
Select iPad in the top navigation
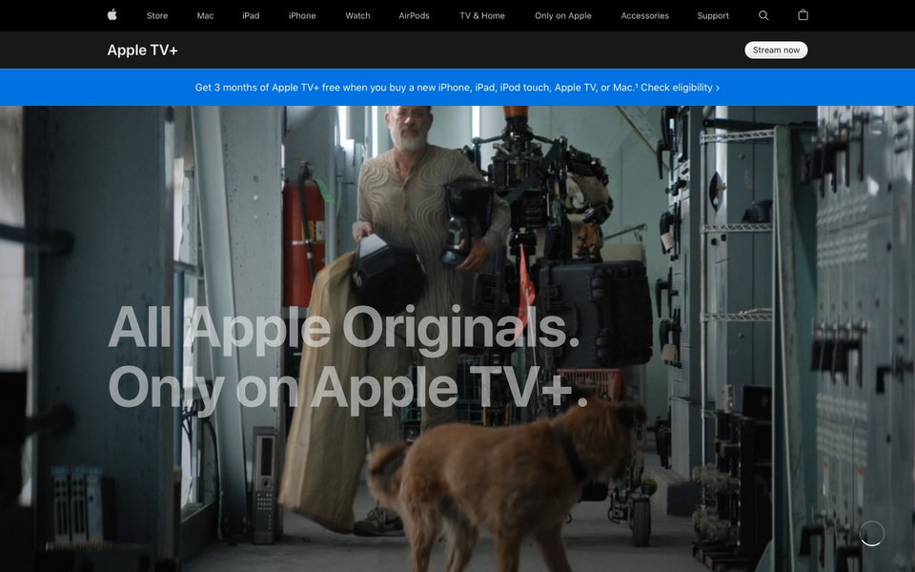coord(251,16)
